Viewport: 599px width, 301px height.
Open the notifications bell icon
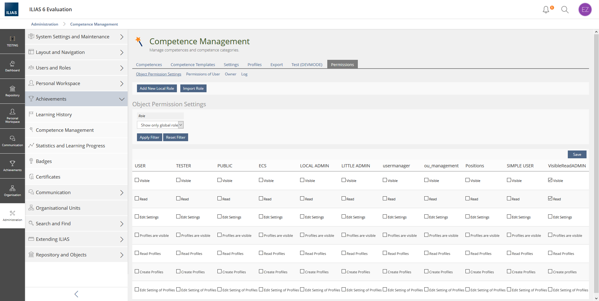pyautogui.click(x=546, y=10)
